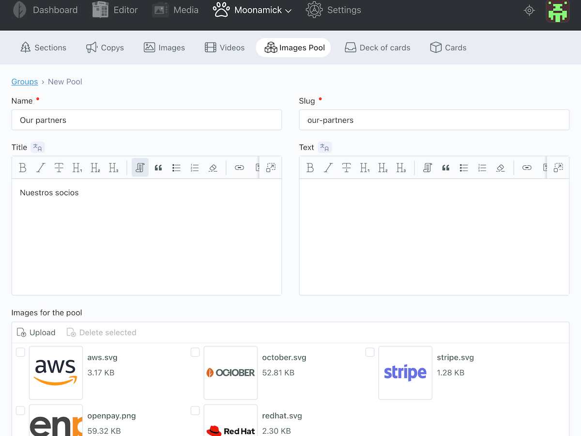
Task: Click the Upload button for pool images
Action: pyautogui.click(x=36, y=333)
